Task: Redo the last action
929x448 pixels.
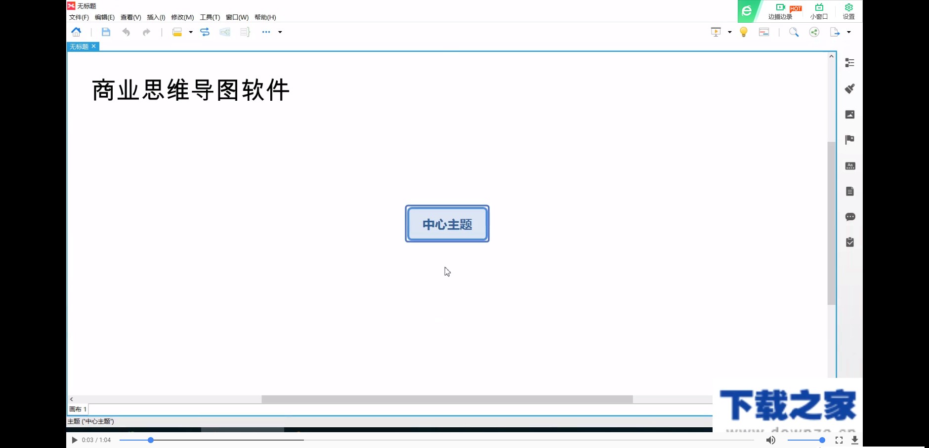Action: click(147, 32)
